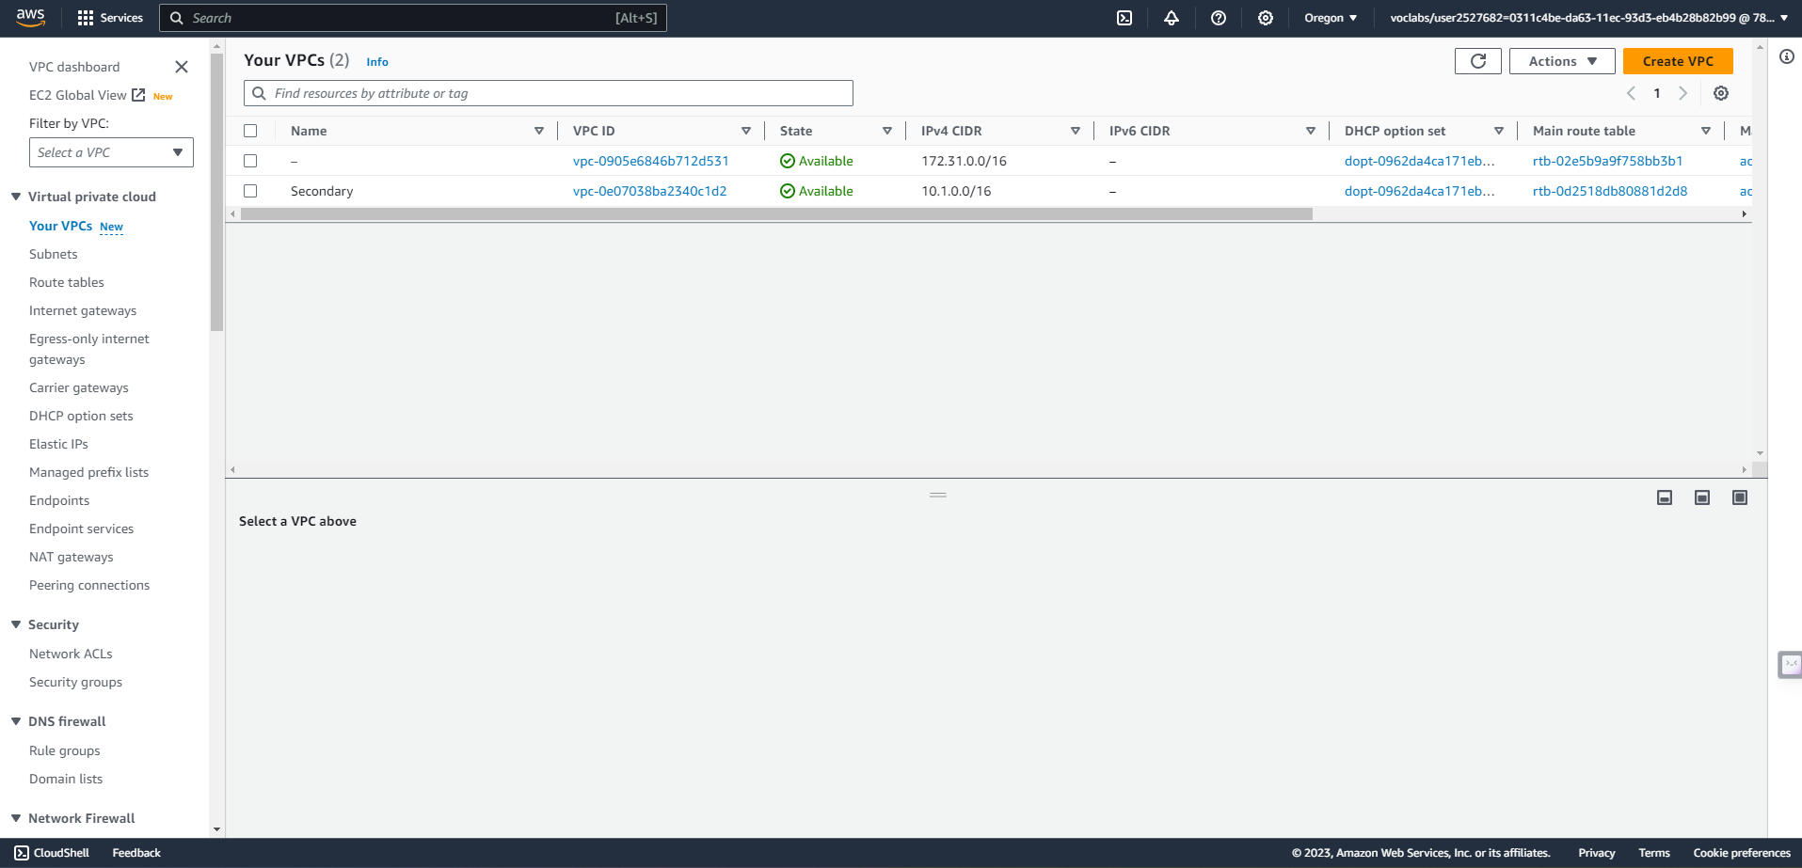
Task: Toggle the select-all VPCs checkbox
Action: point(250,131)
